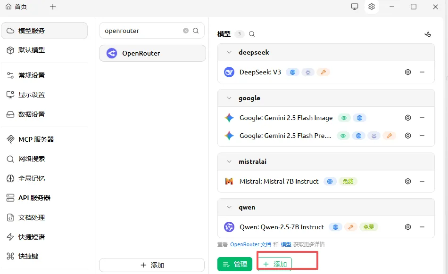The image size is (448, 274).
Task: Open the OpenRouter 文档 link
Action: (250, 244)
